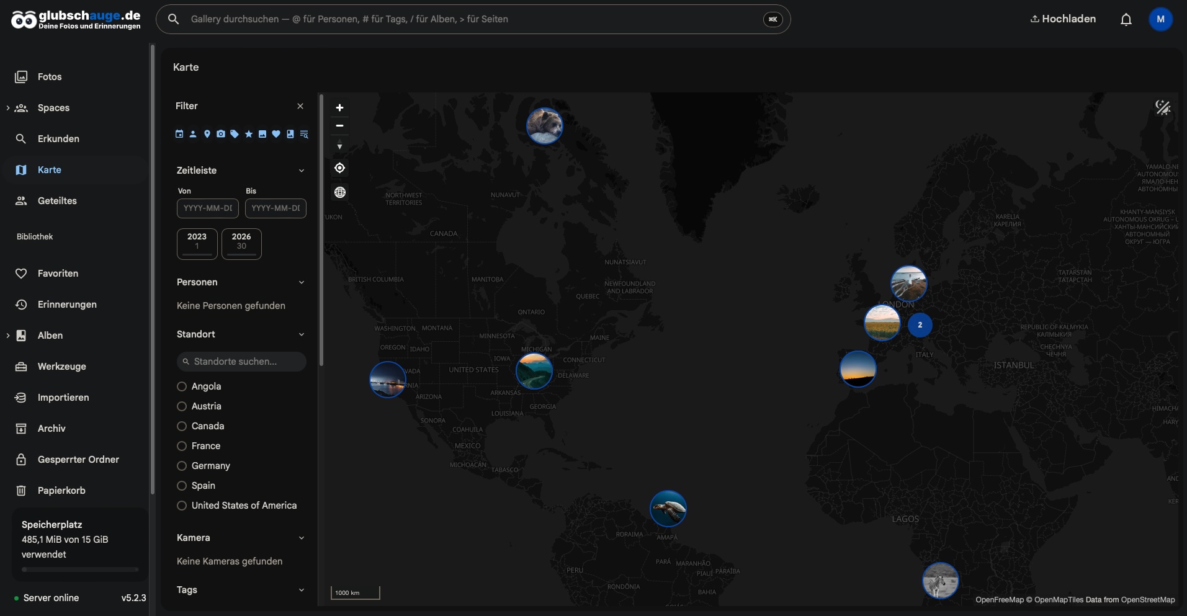Click the Hochladen upload button
This screenshot has height=616, width=1187.
tap(1063, 19)
